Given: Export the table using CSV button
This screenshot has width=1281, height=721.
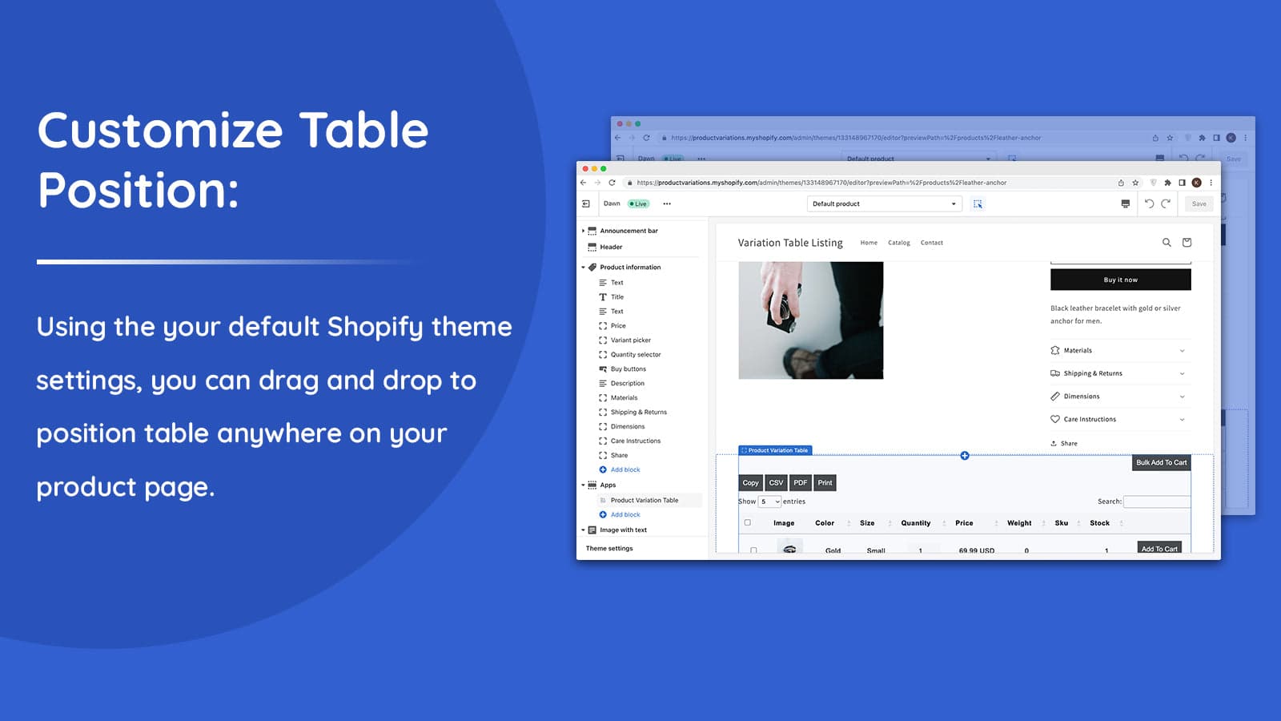Looking at the screenshot, I should (776, 483).
